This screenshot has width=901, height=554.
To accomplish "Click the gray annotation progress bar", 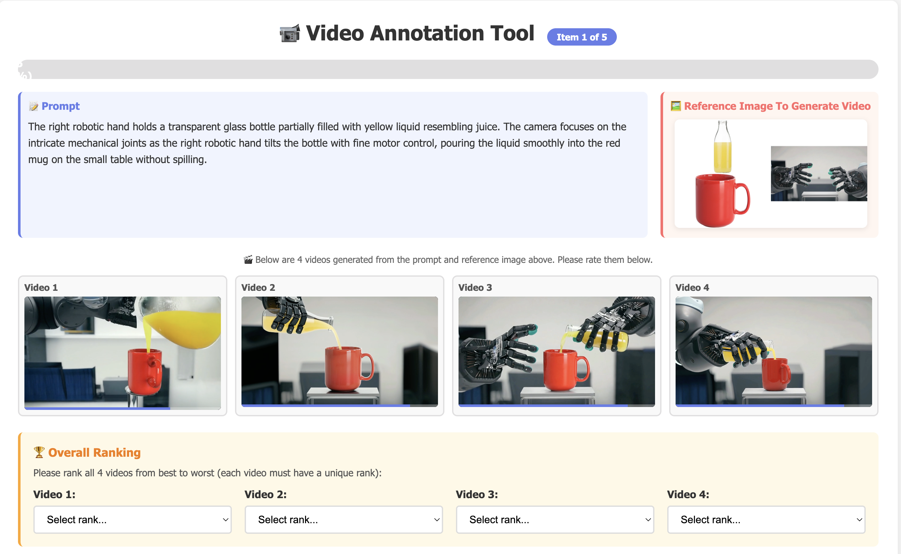I will [448, 69].
